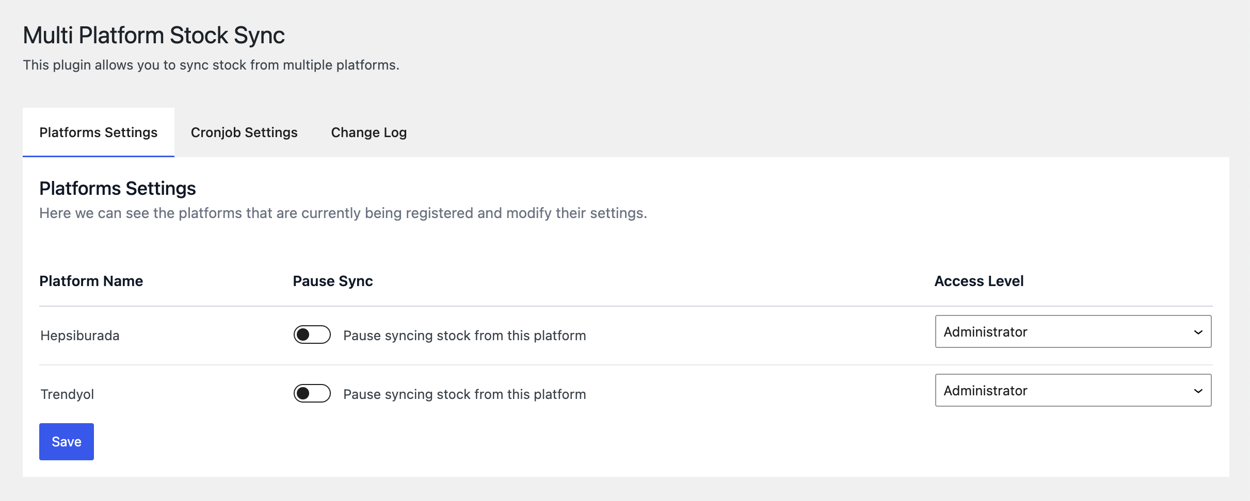Enable Pause Sync toggle for Trendyol
Viewport: 1250px width, 501px height.
(312, 393)
